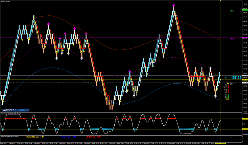This screenshot has width=248, height=145.
Task: Click the white buy arrow under the last swing low
Action: click(x=215, y=96)
